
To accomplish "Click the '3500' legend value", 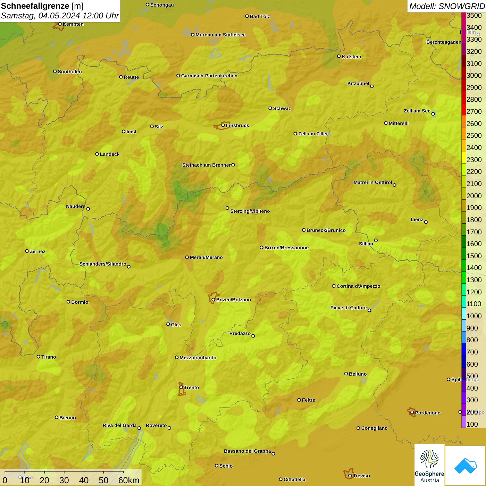I will pyautogui.click(x=474, y=15).
